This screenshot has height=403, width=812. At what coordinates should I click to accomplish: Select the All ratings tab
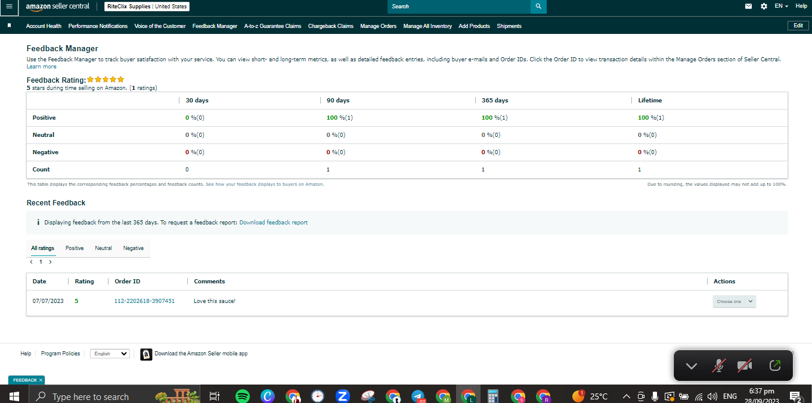(43, 248)
